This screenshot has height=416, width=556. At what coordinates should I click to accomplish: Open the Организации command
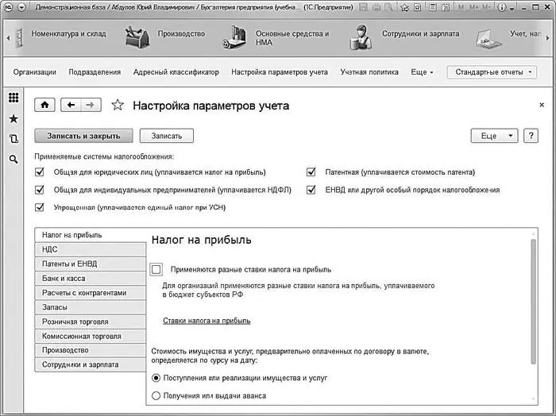click(34, 72)
